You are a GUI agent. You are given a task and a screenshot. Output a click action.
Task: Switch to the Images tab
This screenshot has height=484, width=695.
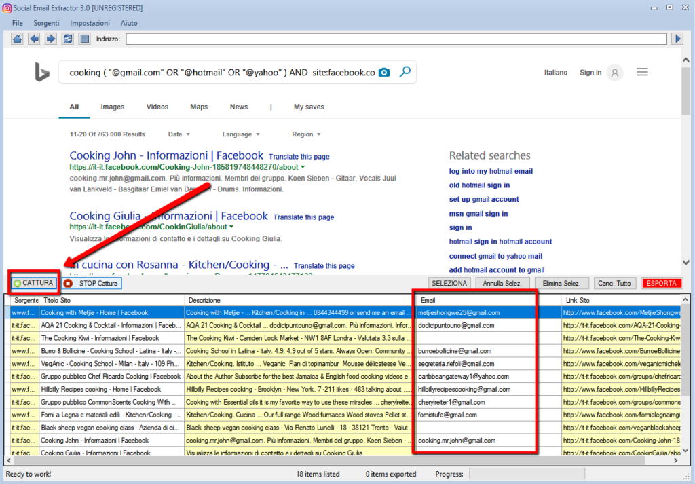coord(112,107)
